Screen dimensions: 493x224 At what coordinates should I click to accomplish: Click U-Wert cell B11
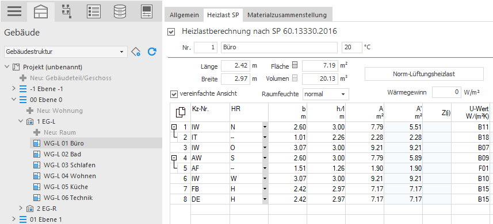(x=471, y=127)
